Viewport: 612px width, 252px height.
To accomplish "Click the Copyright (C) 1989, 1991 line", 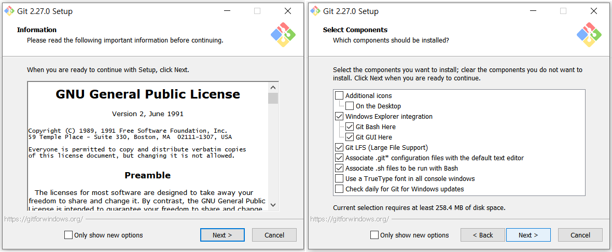I will 128,131.
